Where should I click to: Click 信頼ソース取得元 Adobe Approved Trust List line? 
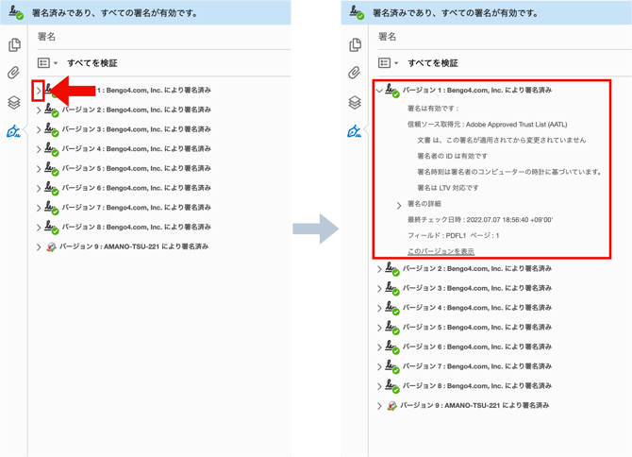(488, 125)
